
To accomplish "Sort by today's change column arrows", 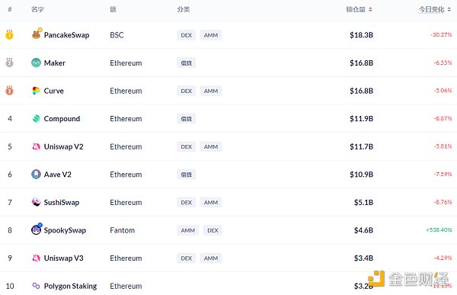I will tap(449, 10).
